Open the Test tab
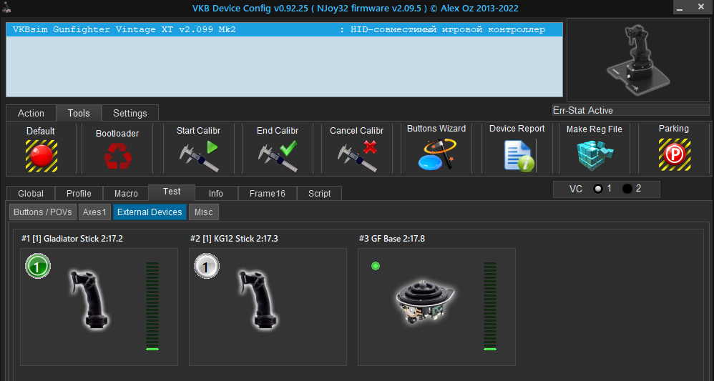 click(172, 192)
